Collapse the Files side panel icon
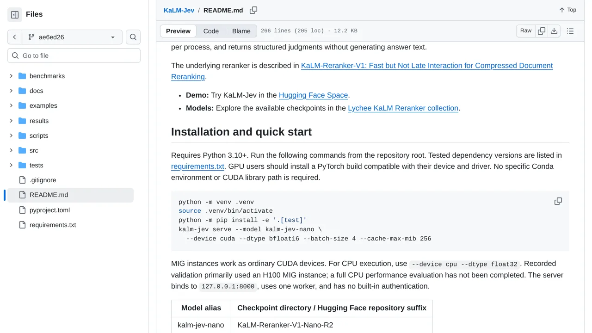592x333 pixels. [x=15, y=15]
